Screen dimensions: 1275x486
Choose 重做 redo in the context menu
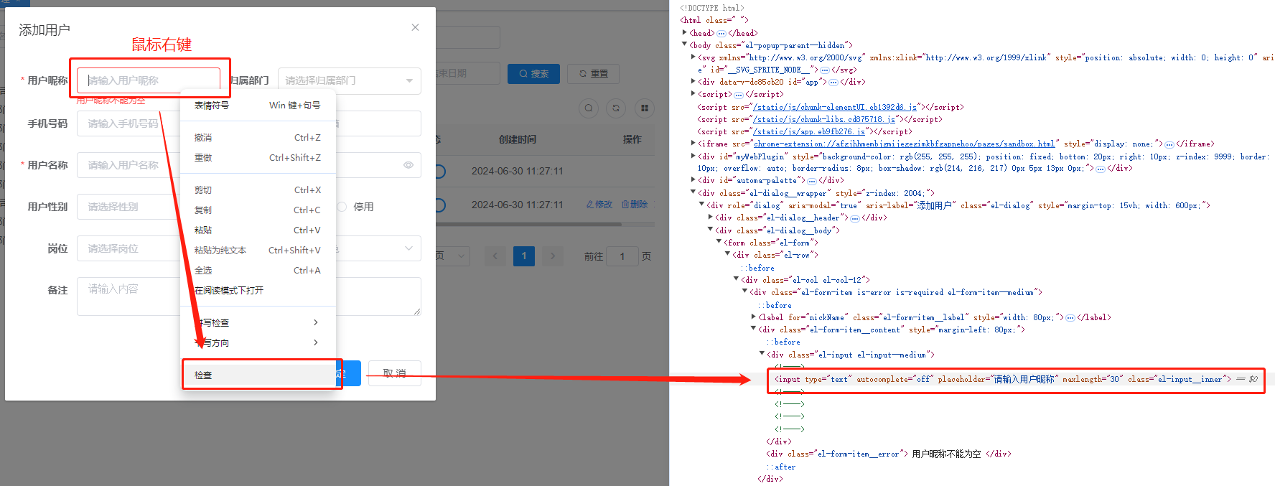(x=258, y=157)
